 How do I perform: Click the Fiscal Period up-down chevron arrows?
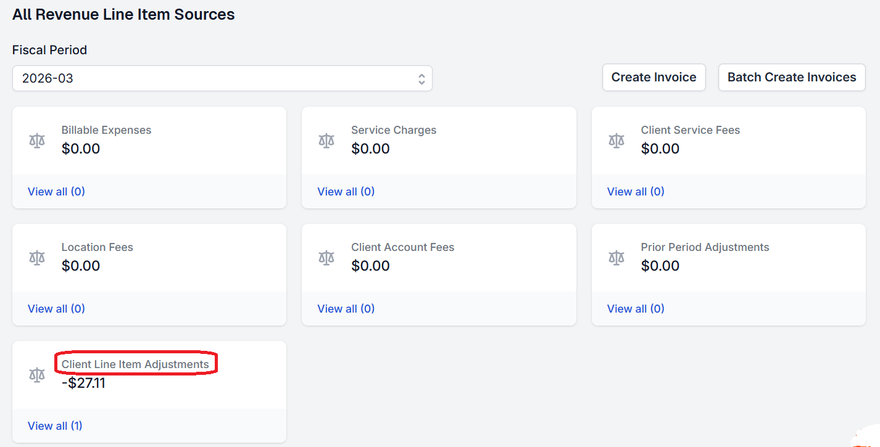tap(421, 78)
